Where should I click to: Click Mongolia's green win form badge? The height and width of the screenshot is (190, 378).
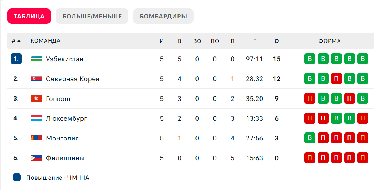[310, 138]
